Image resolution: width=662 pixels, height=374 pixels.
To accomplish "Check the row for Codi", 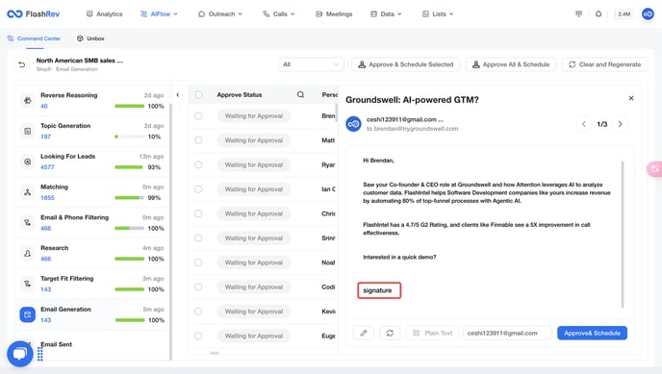I will (x=198, y=287).
